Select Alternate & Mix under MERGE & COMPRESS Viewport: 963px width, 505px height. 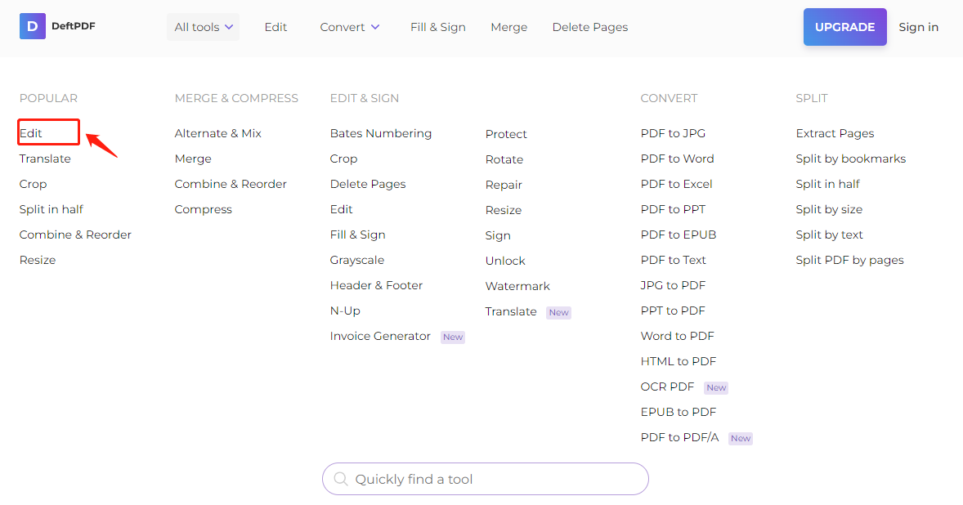point(217,132)
